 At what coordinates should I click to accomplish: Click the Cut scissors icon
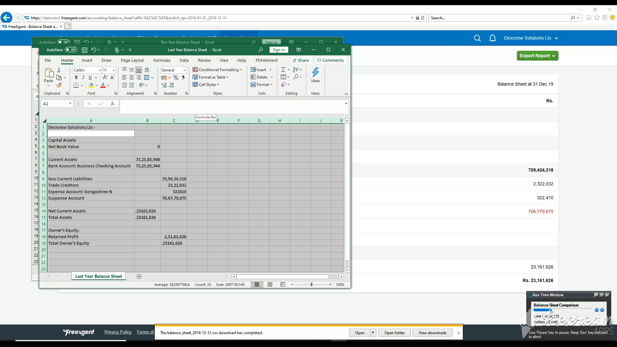click(x=59, y=70)
